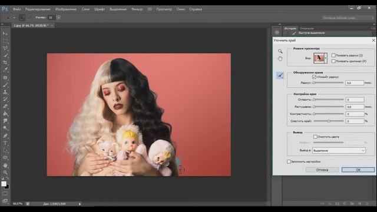Switch to the Операции panel tab
The image size is (377, 212).
[306, 28]
